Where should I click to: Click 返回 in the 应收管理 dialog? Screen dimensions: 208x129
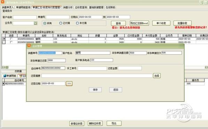point(116,90)
